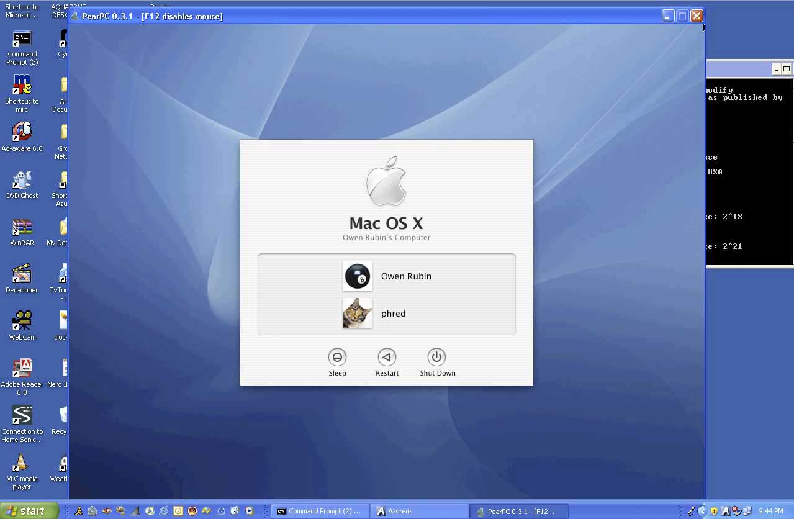Open the WebCam desktop icon
794x519 pixels.
22,322
